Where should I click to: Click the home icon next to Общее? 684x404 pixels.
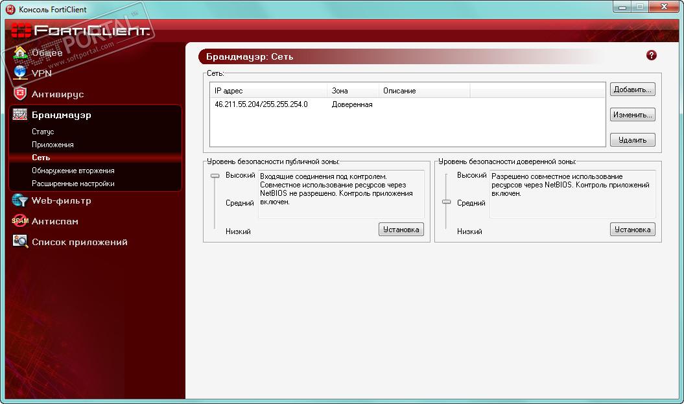point(20,53)
